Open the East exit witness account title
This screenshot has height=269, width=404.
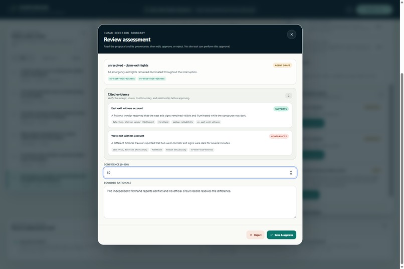127,108
